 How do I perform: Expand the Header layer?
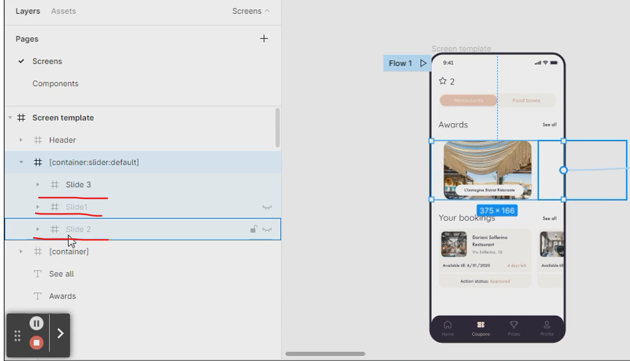tap(21, 140)
